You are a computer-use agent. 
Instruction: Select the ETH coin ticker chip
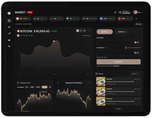(x=56, y=19)
